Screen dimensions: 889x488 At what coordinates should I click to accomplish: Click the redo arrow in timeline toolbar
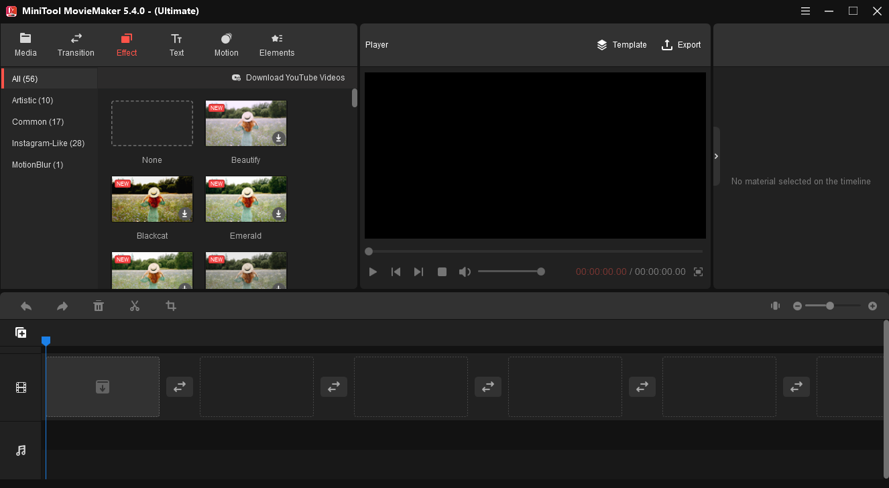(x=62, y=306)
